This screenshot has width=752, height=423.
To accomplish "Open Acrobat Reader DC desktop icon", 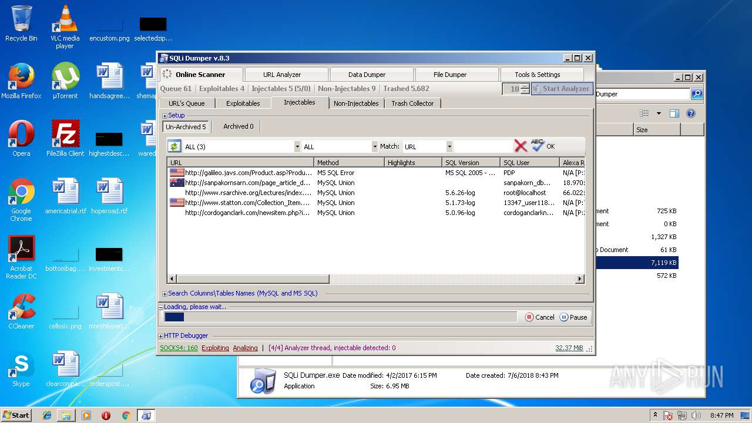I will (x=21, y=257).
